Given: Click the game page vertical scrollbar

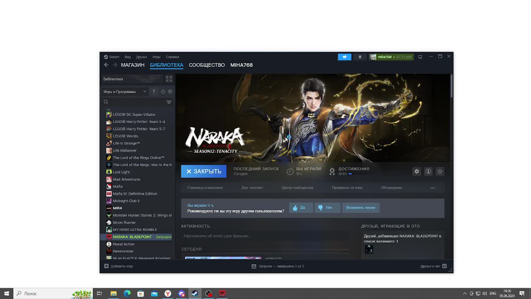Looking at the screenshot, I should [451, 86].
